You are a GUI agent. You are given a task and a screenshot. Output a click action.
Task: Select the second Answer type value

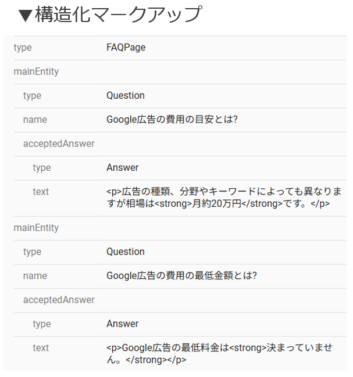(x=122, y=324)
